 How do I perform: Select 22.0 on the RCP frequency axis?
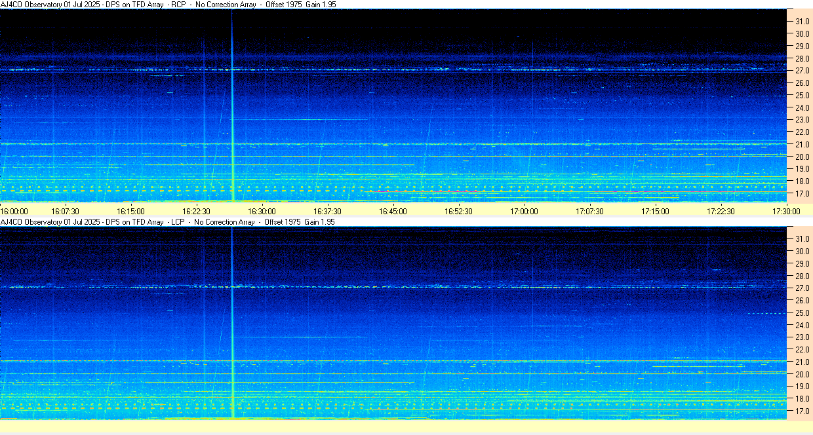(803, 132)
